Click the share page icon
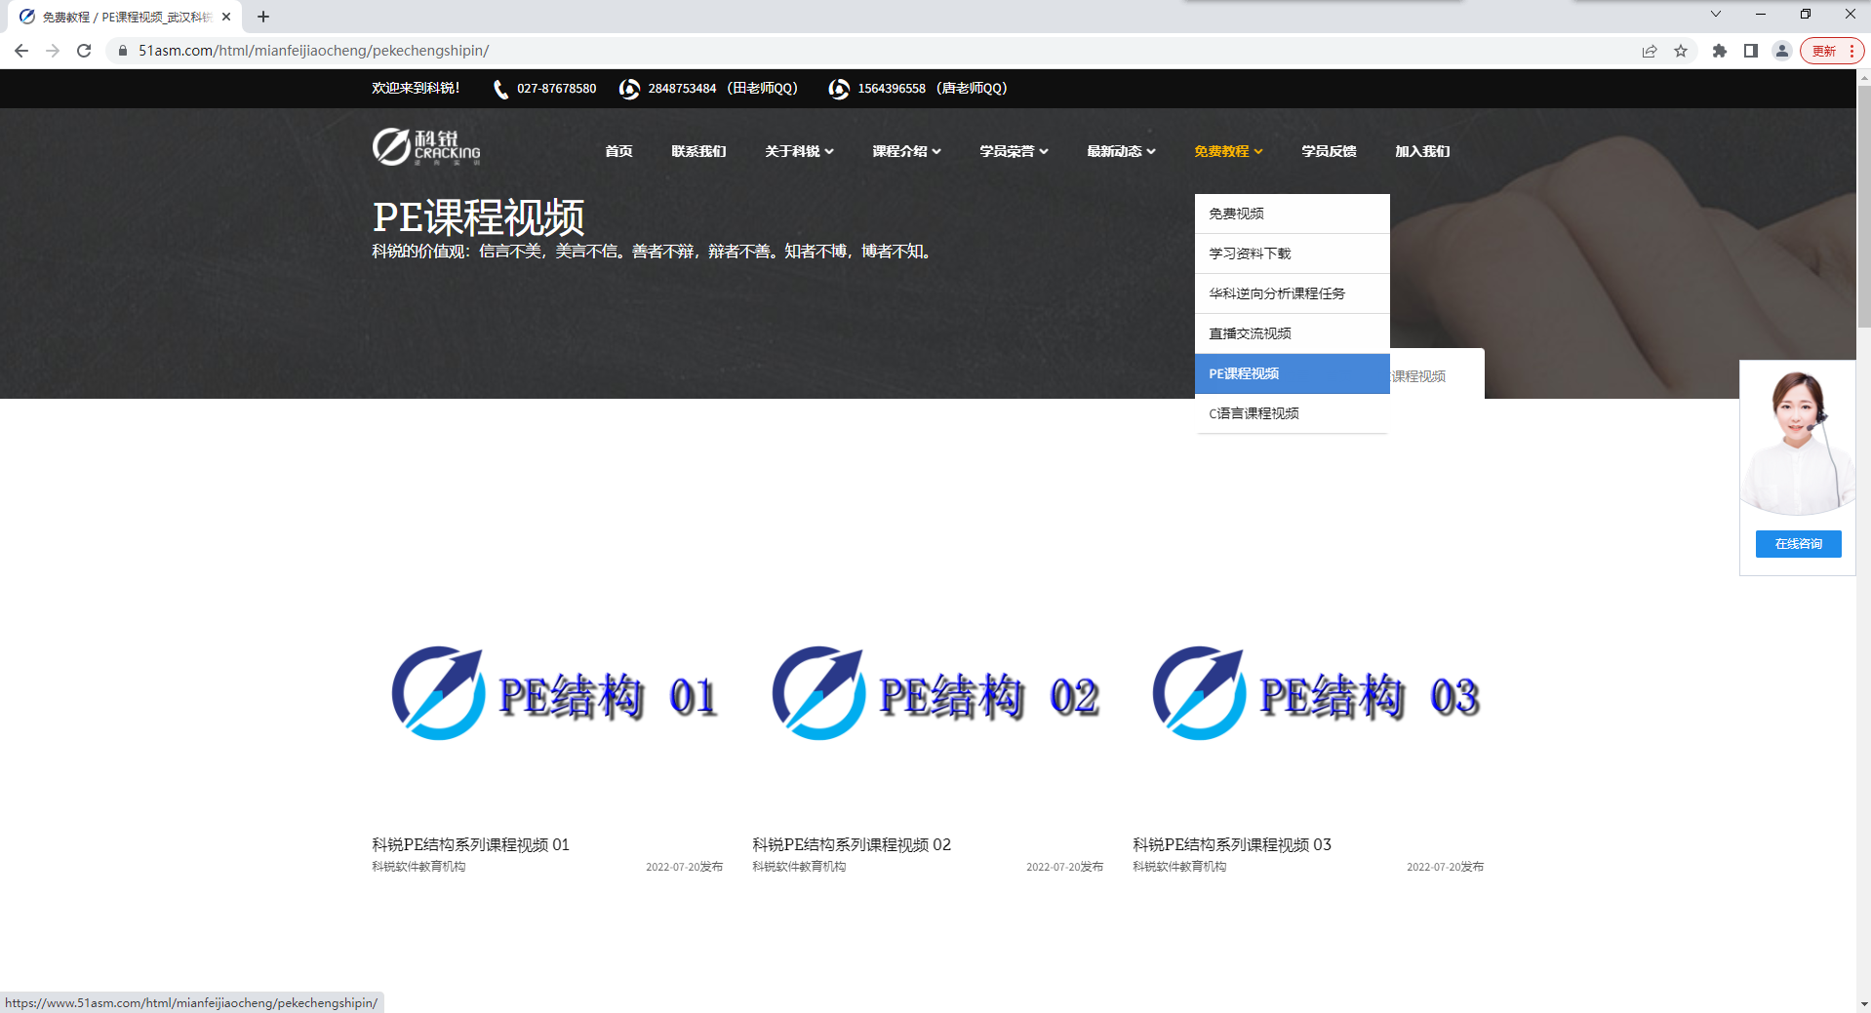 1650,51
